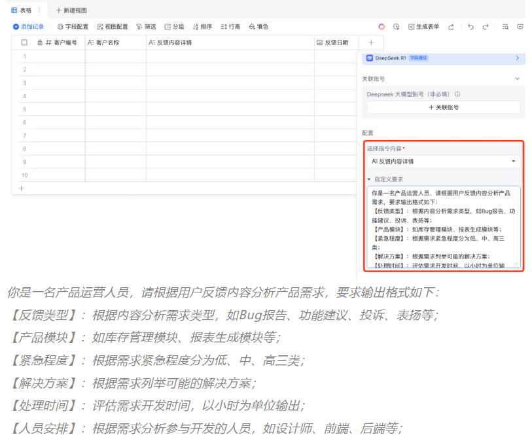
Task: Collapse the 关联账号 section chevron
Action: click(517, 79)
